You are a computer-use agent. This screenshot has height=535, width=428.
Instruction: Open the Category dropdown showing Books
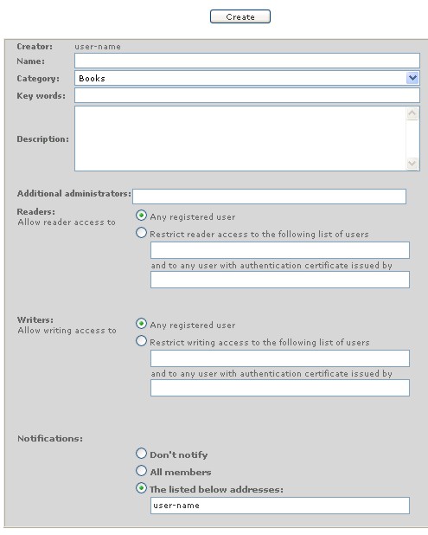click(247, 78)
